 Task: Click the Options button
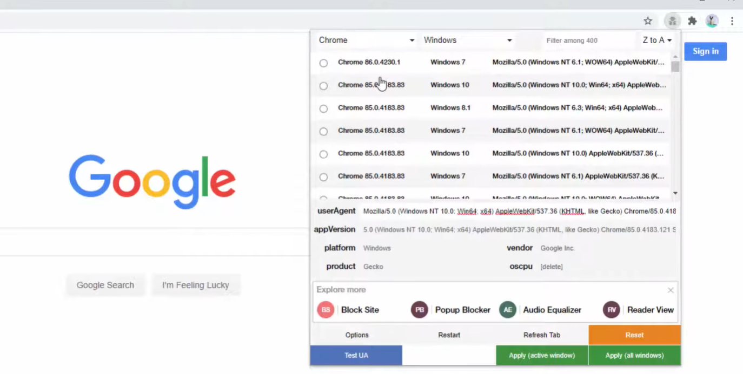tap(357, 335)
